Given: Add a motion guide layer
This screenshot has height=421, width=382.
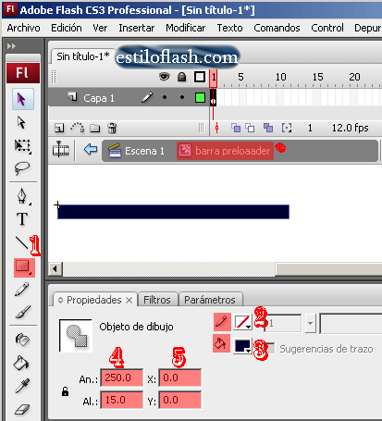Looking at the screenshot, I should [x=77, y=128].
